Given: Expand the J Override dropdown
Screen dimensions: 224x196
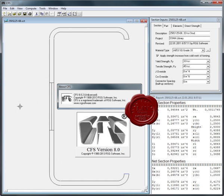Looking at the screenshot, I should tap(208, 72).
